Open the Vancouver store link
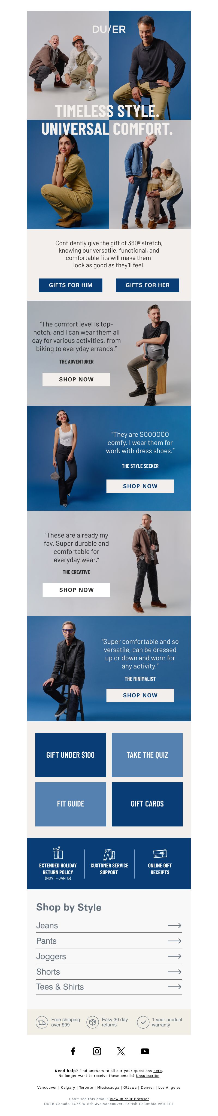 [47, 1087]
